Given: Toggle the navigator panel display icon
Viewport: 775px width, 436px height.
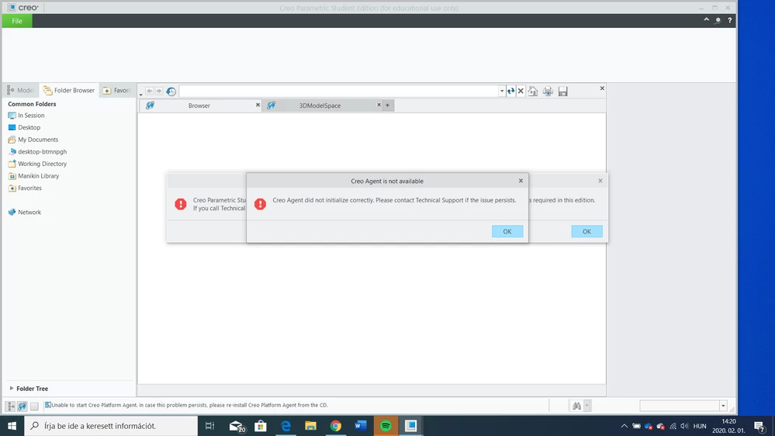Looking at the screenshot, I should (10, 406).
